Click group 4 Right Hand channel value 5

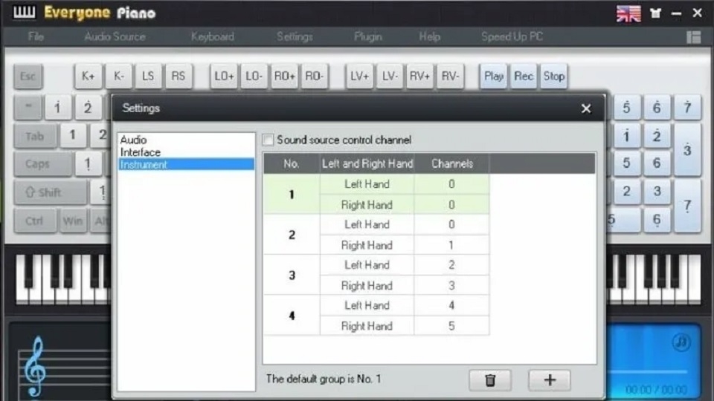click(x=451, y=326)
